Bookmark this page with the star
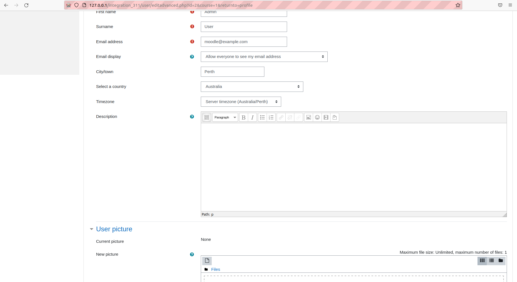The width and height of the screenshot is (517, 282). [458, 5]
